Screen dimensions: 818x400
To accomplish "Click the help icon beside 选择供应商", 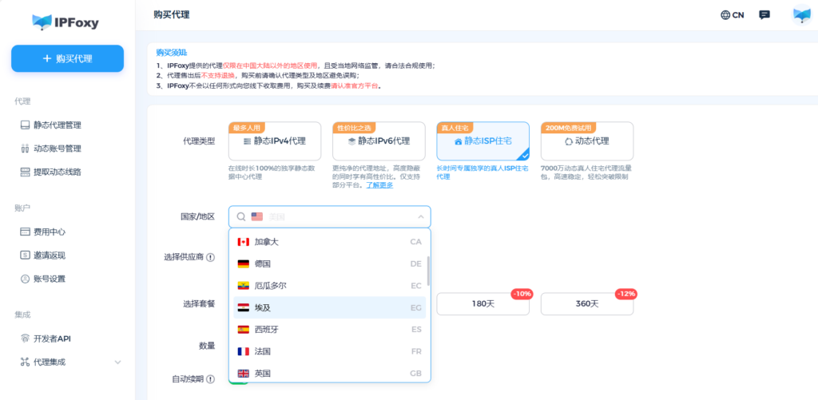I will [x=211, y=257].
